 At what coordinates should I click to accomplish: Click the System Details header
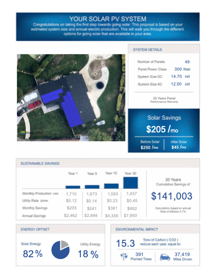[147, 50]
